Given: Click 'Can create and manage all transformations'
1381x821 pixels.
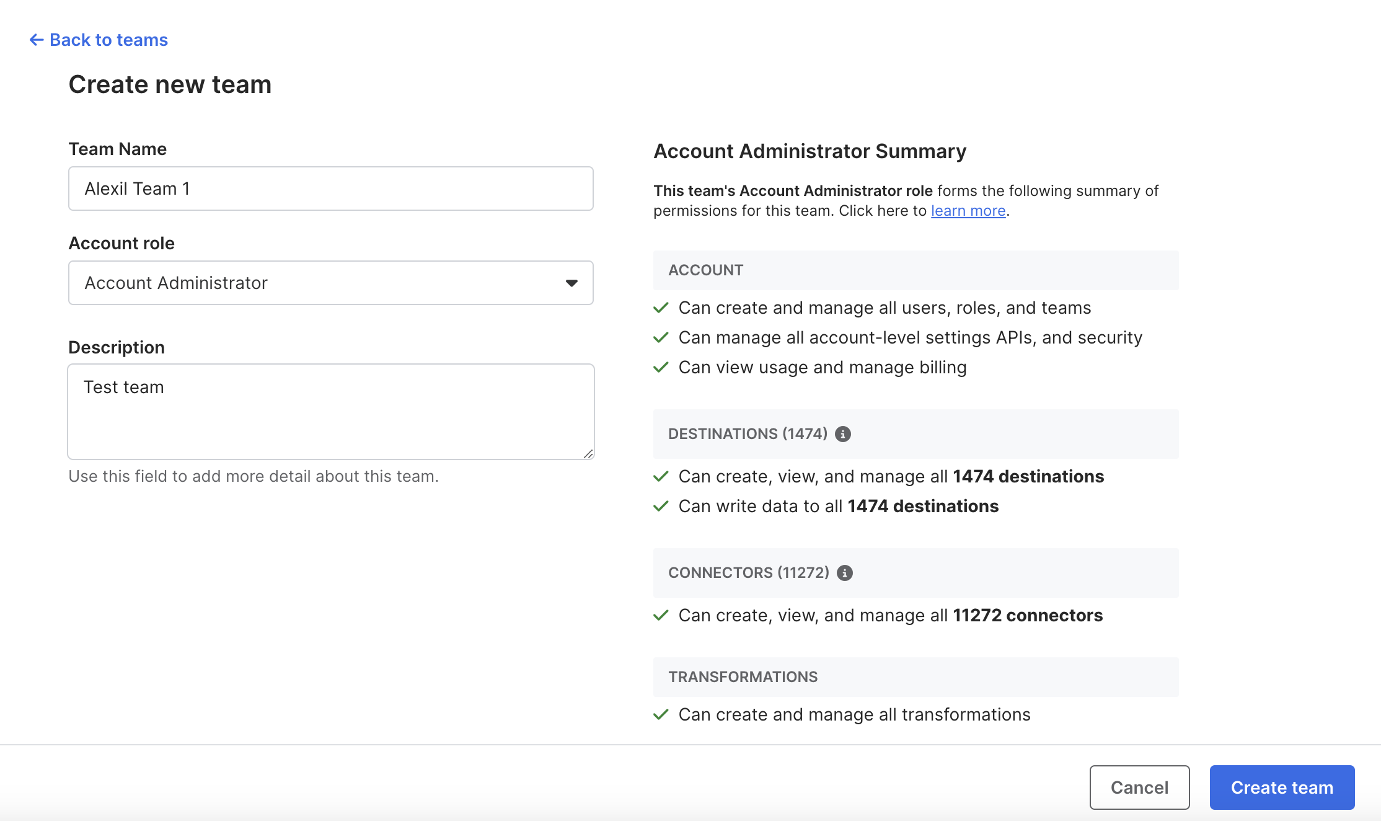Looking at the screenshot, I should (854, 714).
